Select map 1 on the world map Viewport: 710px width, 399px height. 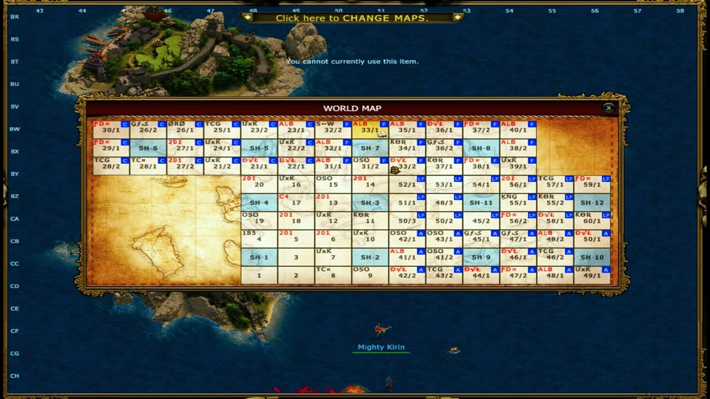click(259, 275)
